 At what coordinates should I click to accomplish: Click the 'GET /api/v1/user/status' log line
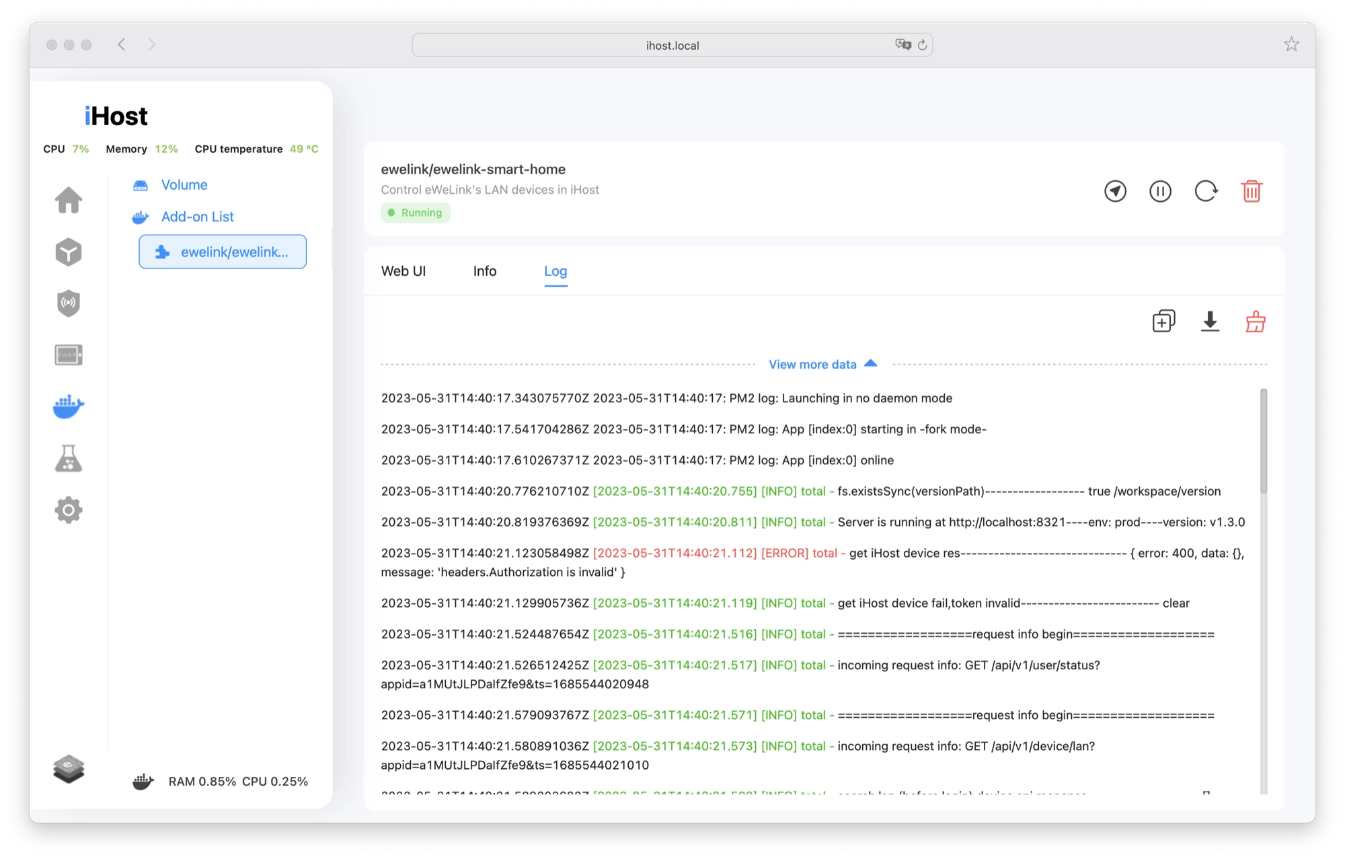[x=740, y=674]
